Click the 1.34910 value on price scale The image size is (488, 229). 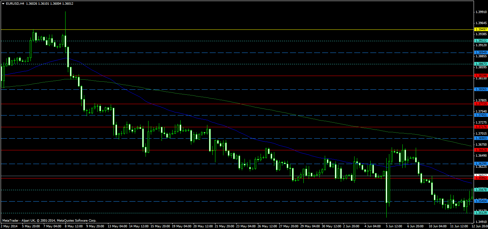(x=481, y=222)
